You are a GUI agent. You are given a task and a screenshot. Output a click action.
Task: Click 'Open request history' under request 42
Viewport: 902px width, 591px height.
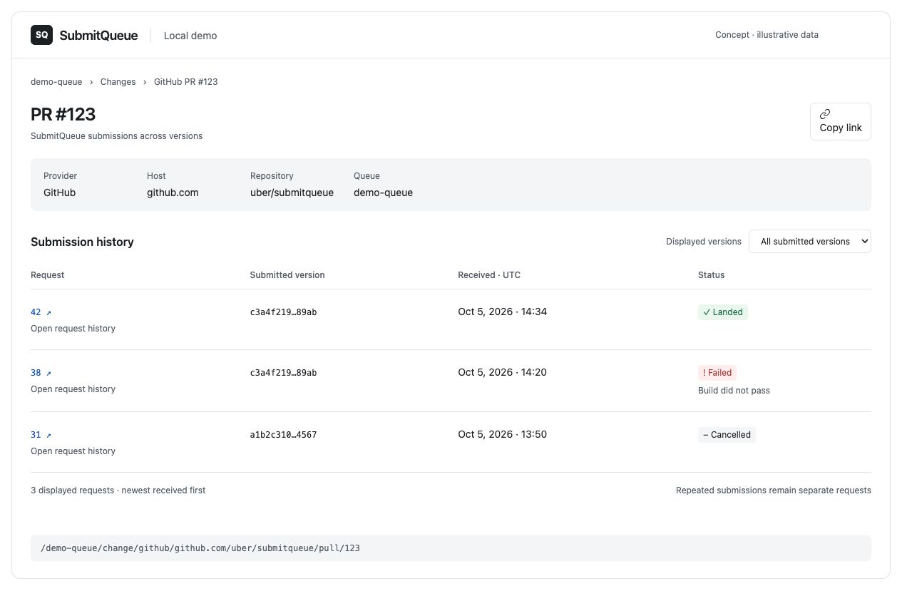[73, 329]
